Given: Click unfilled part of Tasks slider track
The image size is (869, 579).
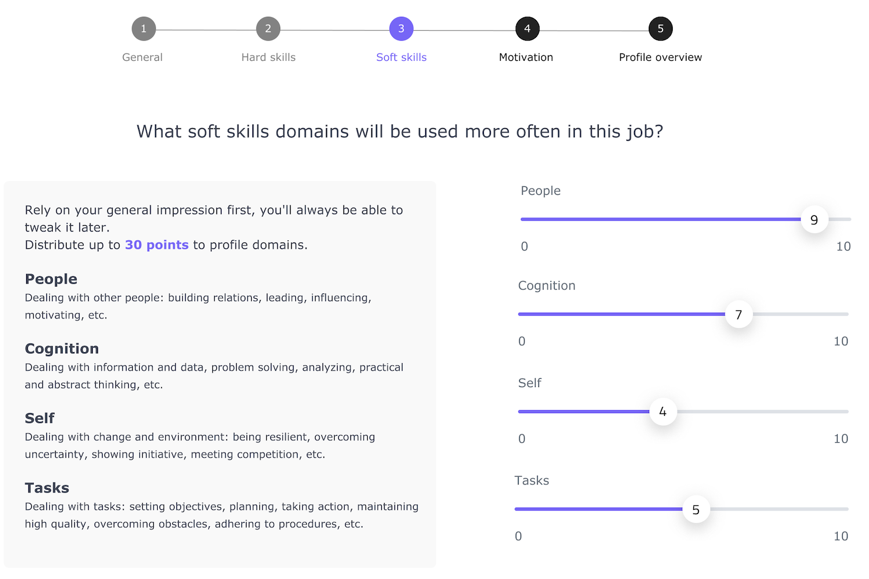Looking at the screenshot, I should pyautogui.click(x=779, y=509).
